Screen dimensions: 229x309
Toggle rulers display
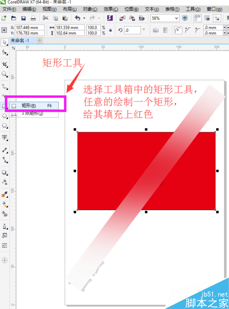pyautogui.click(x=197, y=18)
